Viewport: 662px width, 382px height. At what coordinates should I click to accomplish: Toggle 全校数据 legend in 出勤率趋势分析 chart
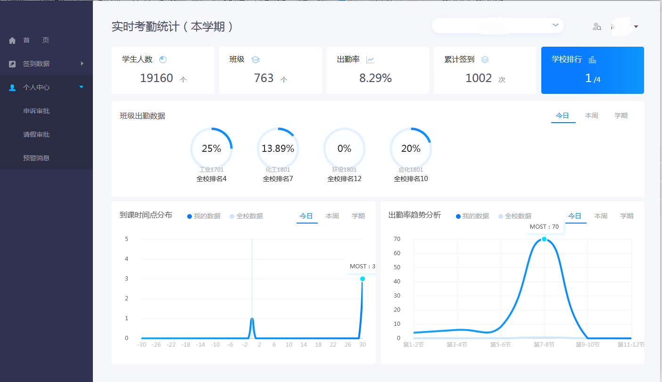tap(514, 216)
